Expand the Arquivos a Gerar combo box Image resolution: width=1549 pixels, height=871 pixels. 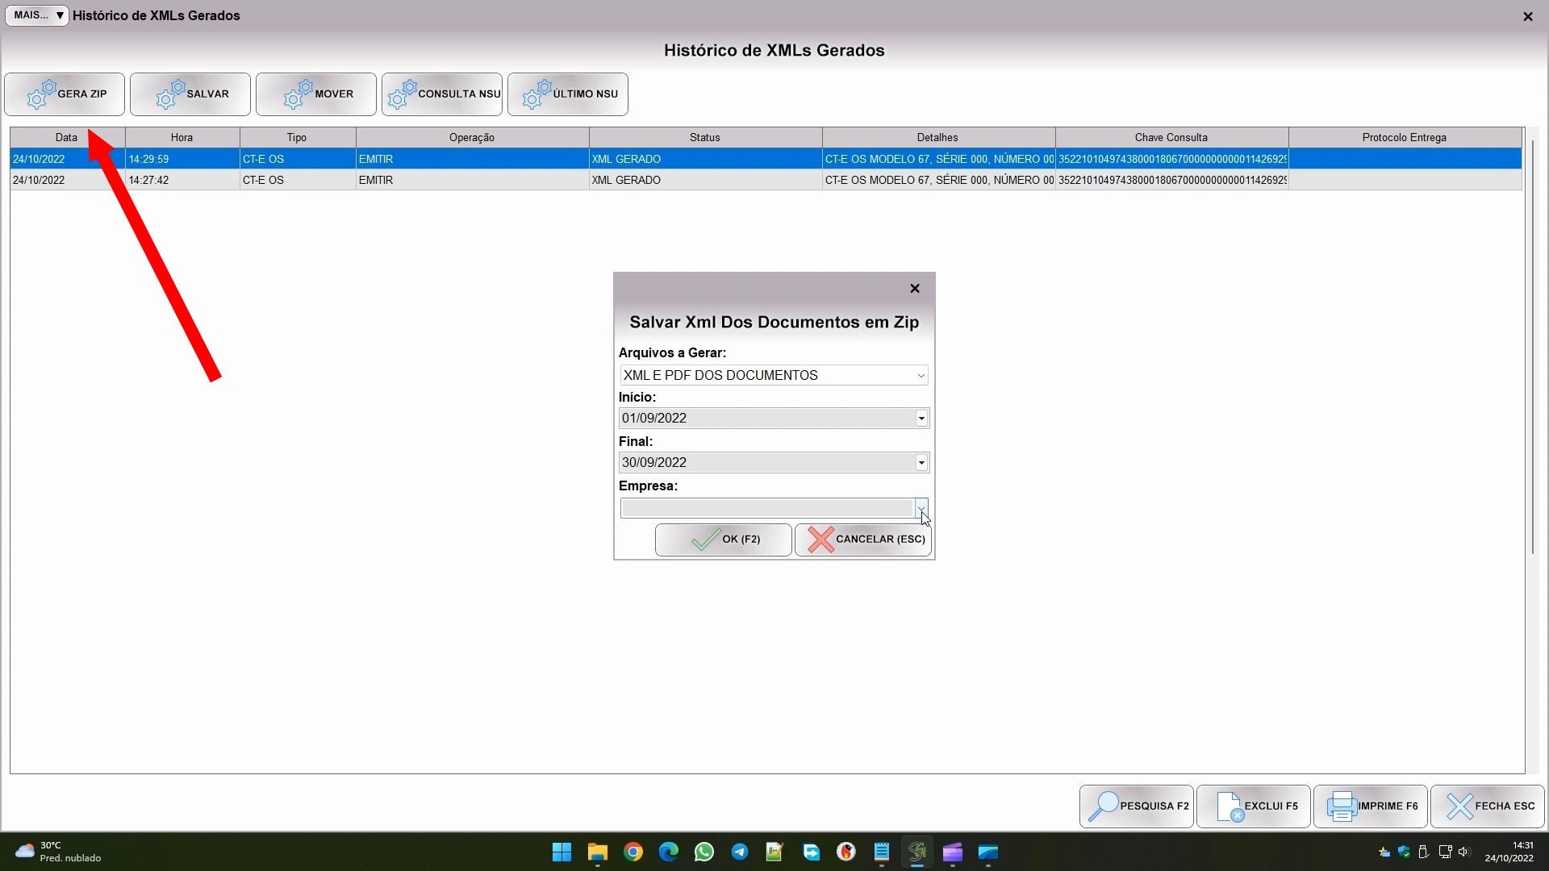tap(921, 375)
